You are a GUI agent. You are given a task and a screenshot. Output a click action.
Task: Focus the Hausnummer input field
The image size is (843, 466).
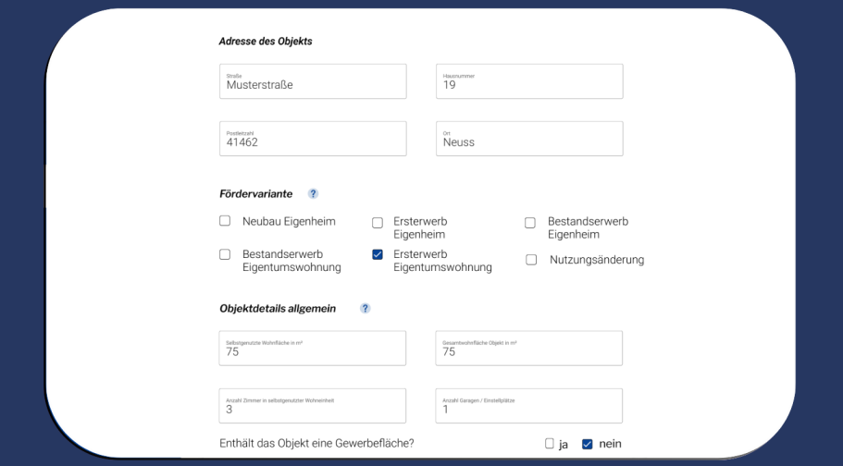pyautogui.click(x=529, y=81)
